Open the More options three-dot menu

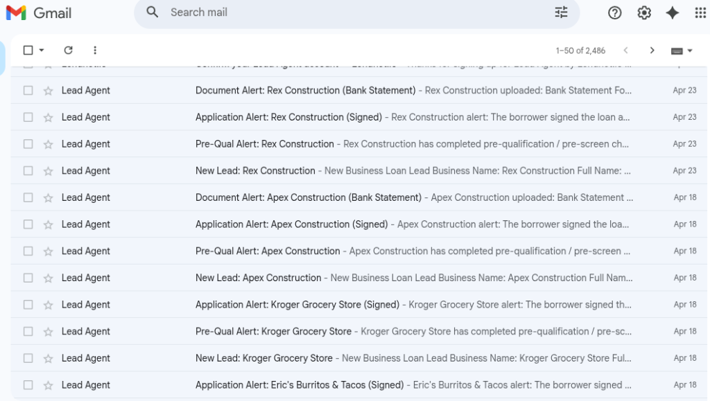point(94,50)
